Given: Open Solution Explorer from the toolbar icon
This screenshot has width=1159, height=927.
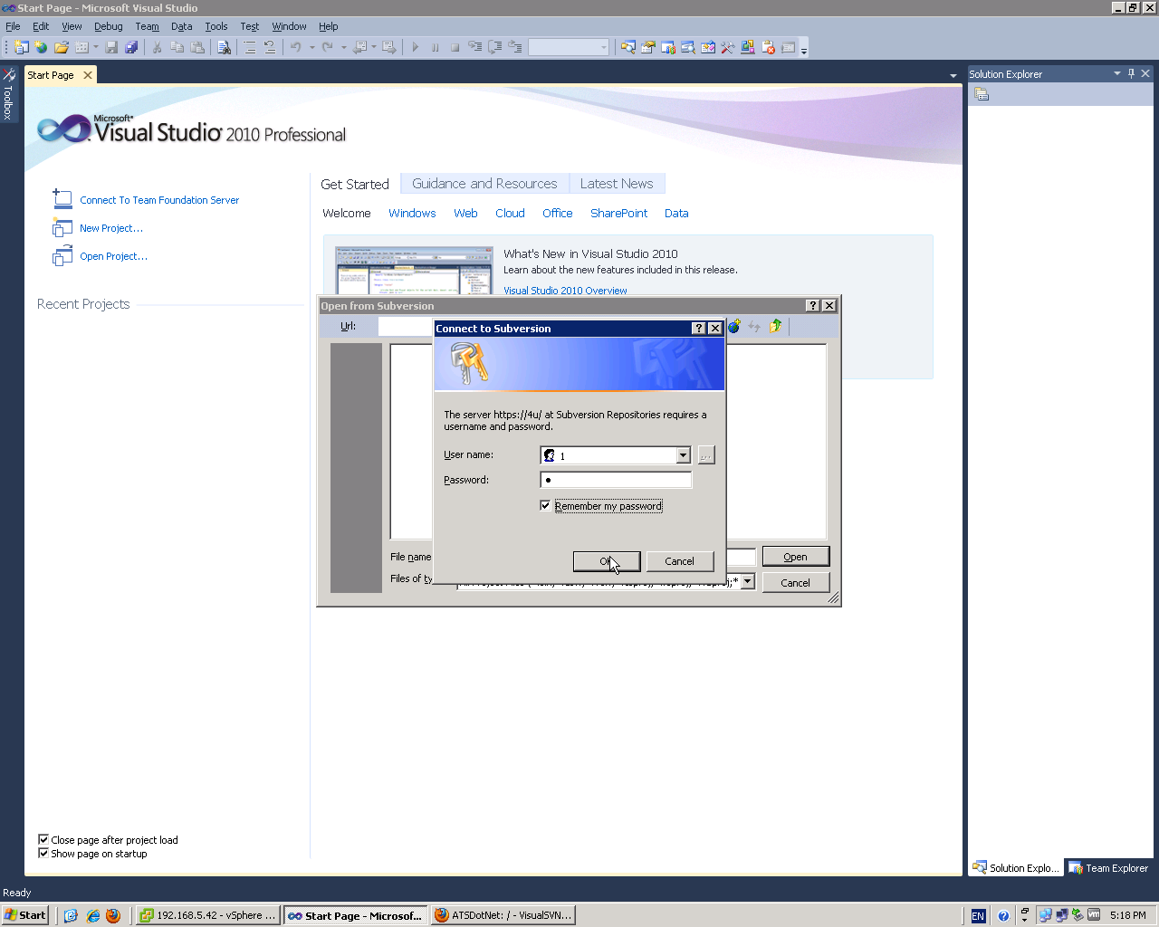Looking at the screenshot, I should (x=627, y=47).
